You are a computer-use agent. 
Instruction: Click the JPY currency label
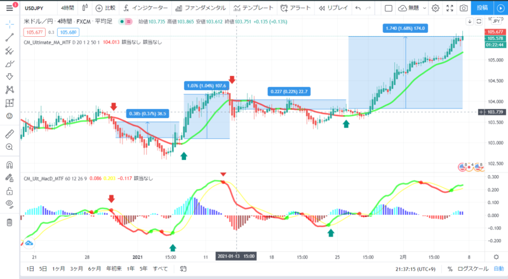[x=496, y=22]
